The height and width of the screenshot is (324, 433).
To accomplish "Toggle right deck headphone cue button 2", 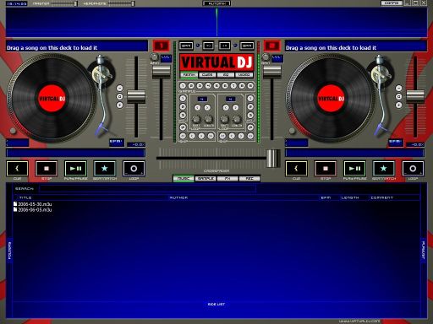I will 272,46.
